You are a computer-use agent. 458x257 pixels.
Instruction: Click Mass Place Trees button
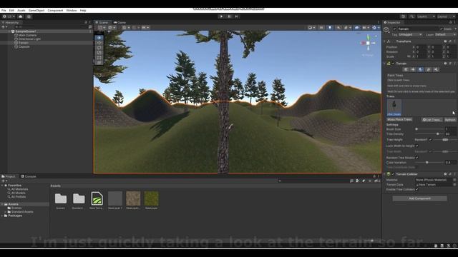[399, 119]
